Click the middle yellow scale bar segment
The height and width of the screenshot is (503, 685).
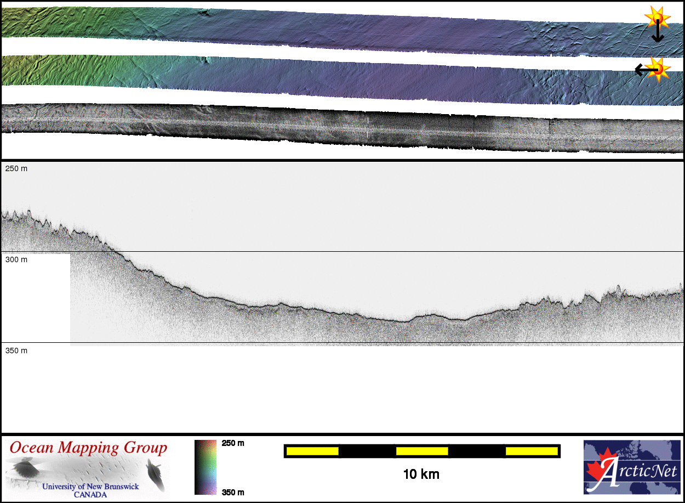coord(422,451)
